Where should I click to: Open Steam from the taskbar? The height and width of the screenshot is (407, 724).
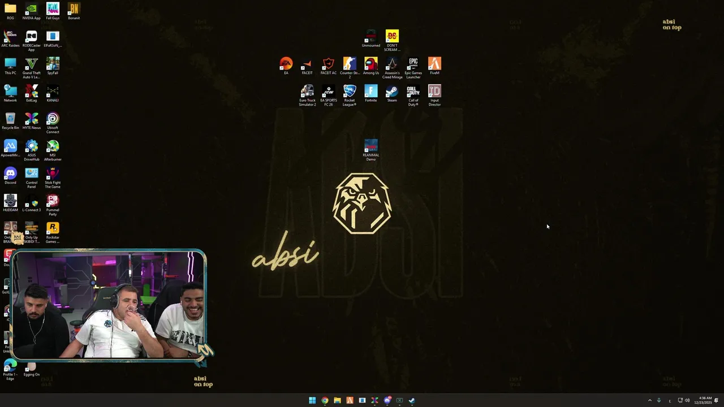[412, 400]
